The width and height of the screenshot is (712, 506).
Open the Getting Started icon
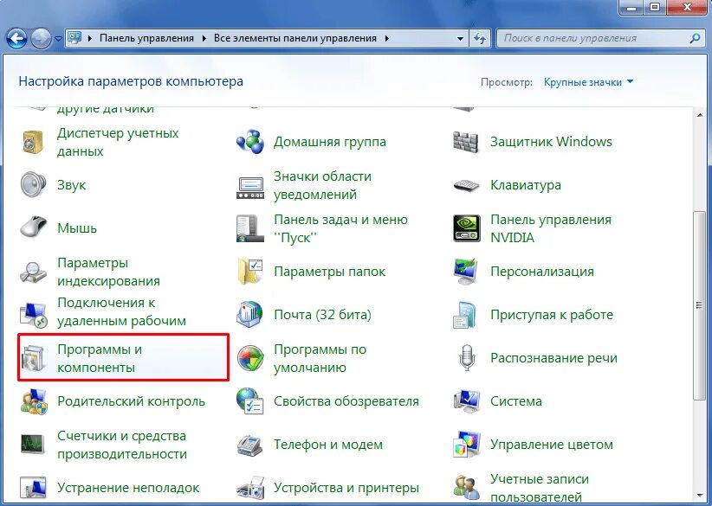coord(465,314)
